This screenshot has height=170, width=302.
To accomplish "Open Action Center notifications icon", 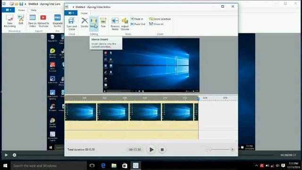I will [283, 166].
